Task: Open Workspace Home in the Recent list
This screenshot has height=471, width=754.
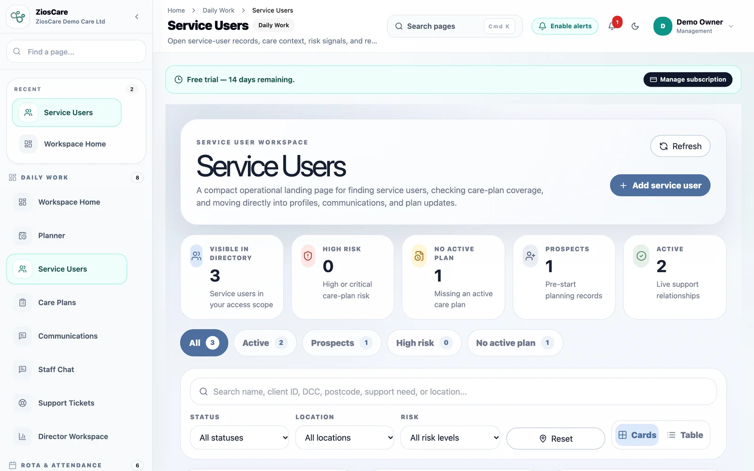Action: [x=67, y=144]
